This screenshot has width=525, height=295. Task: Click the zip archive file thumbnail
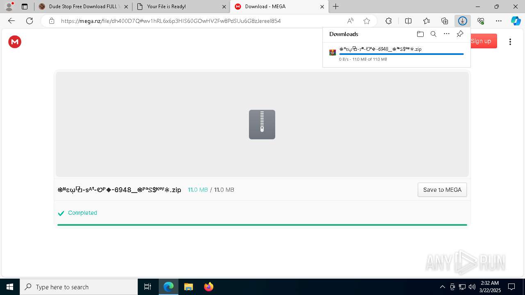pos(262,125)
